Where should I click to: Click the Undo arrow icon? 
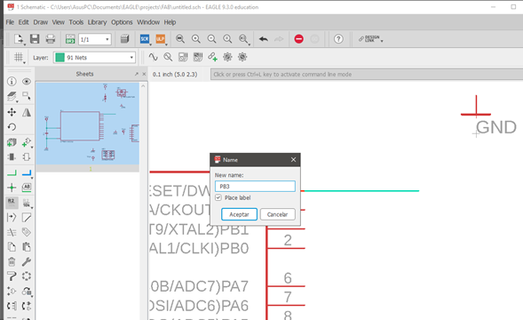point(264,39)
